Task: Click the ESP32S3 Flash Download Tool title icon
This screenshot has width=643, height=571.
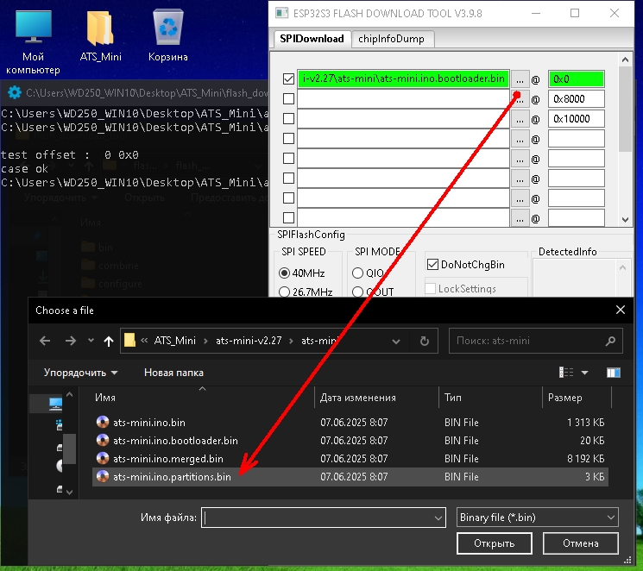Action: point(281,13)
